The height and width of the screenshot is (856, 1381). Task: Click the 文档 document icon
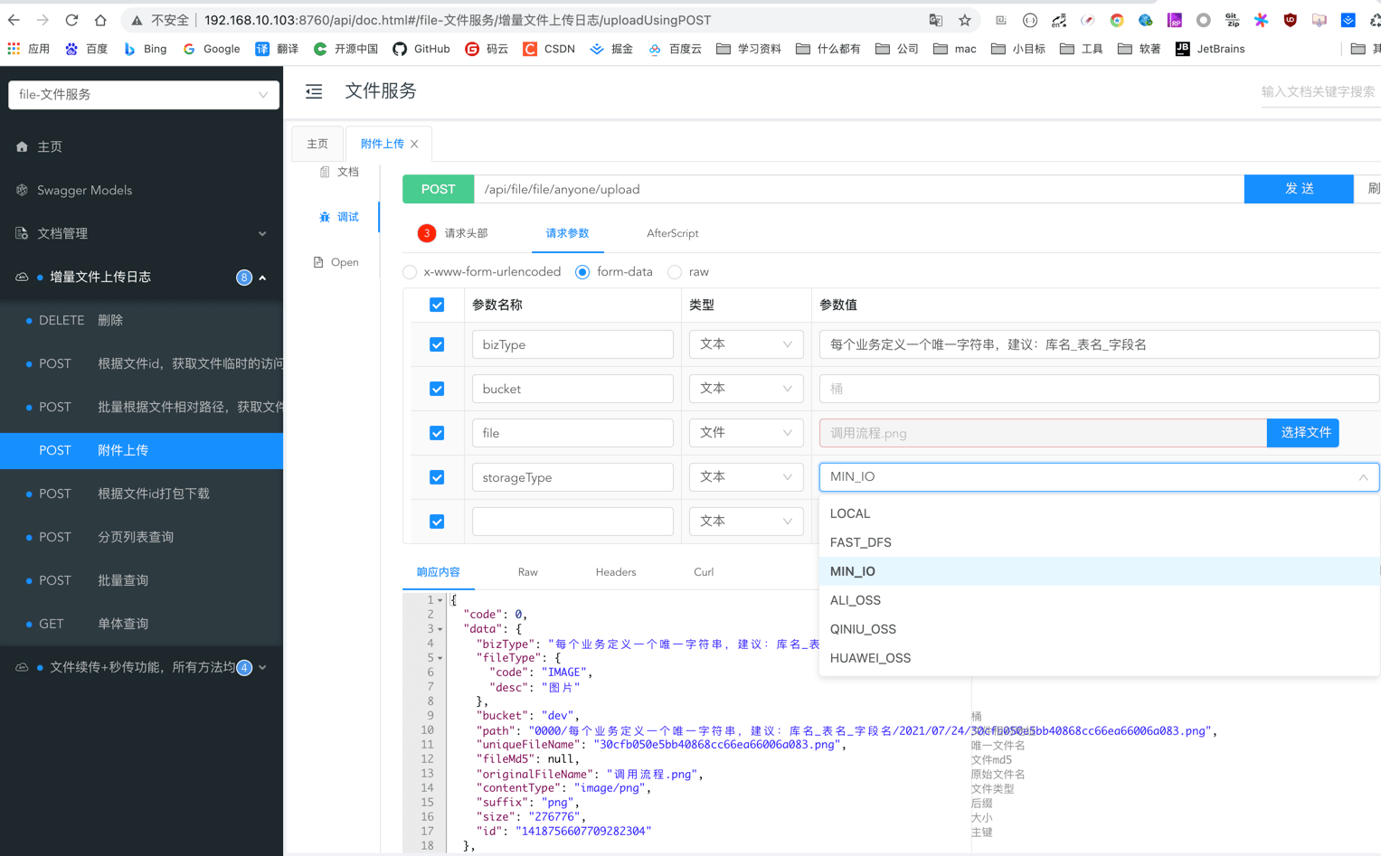325,172
